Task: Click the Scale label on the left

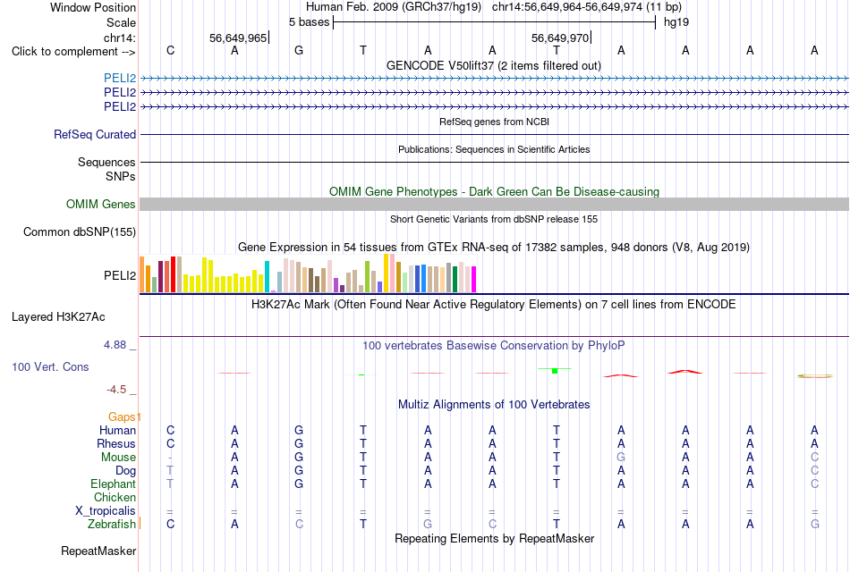Action: tap(121, 22)
